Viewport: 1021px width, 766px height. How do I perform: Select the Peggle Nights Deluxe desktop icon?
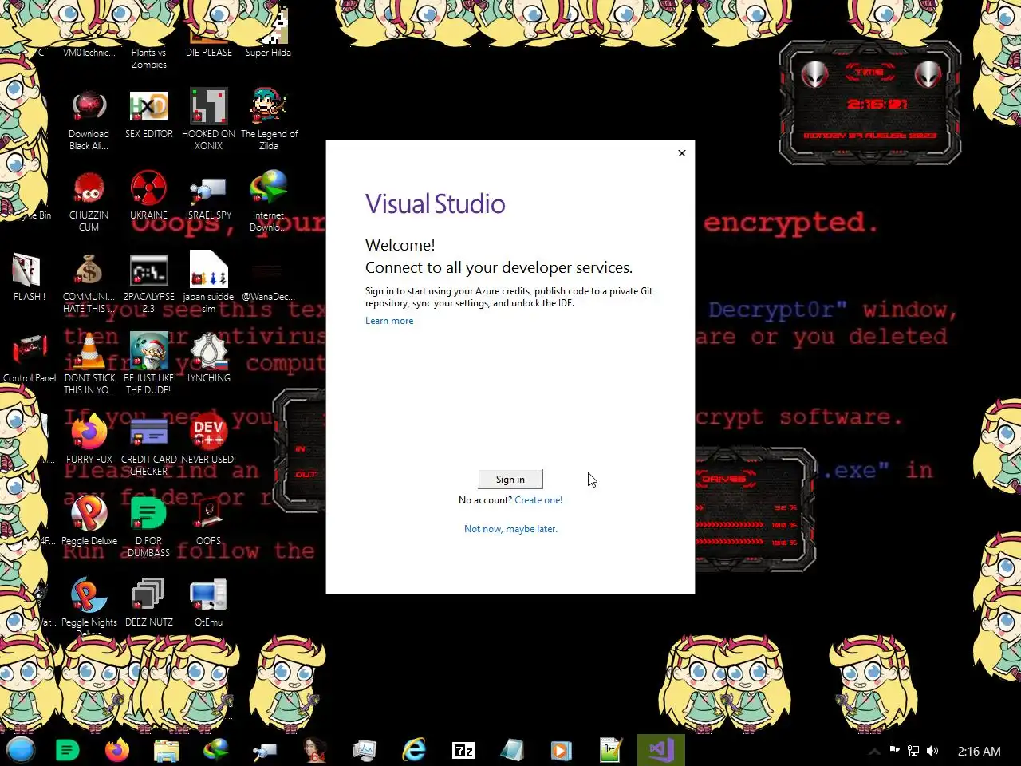coord(89,608)
